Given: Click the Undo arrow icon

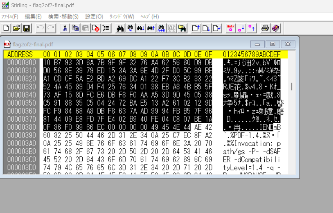Looking at the screenshot, I should (40, 28).
